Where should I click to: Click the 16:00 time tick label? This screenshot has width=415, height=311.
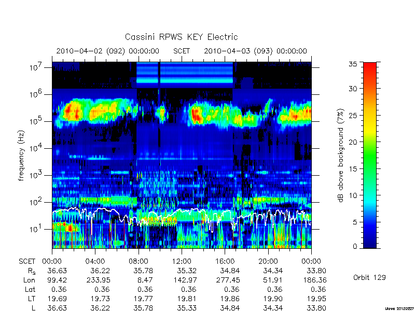point(225,261)
